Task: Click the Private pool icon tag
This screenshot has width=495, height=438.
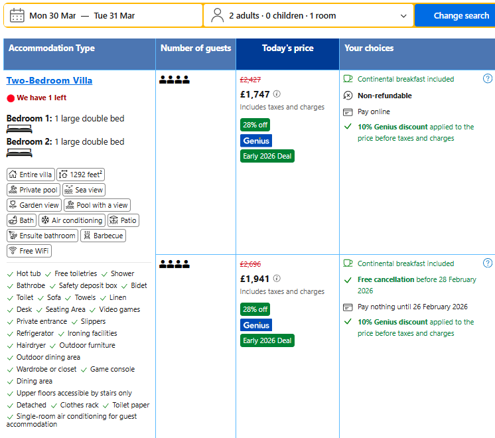Action: click(x=33, y=190)
